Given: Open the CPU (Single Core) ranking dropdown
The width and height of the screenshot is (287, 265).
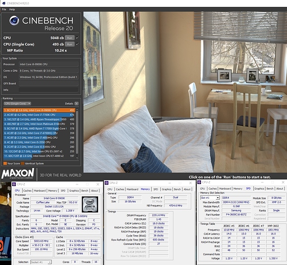Looking at the screenshot, I should (x=17, y=103).
